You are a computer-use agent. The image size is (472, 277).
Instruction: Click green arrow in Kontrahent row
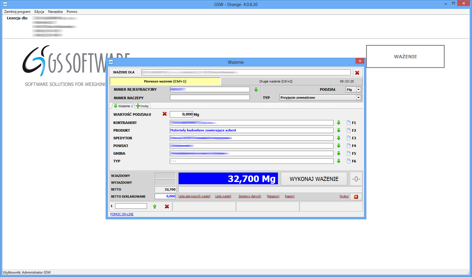point(339,123)
